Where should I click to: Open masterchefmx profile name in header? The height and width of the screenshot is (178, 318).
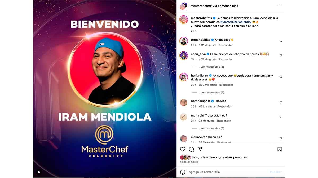[x=201, y=6]
